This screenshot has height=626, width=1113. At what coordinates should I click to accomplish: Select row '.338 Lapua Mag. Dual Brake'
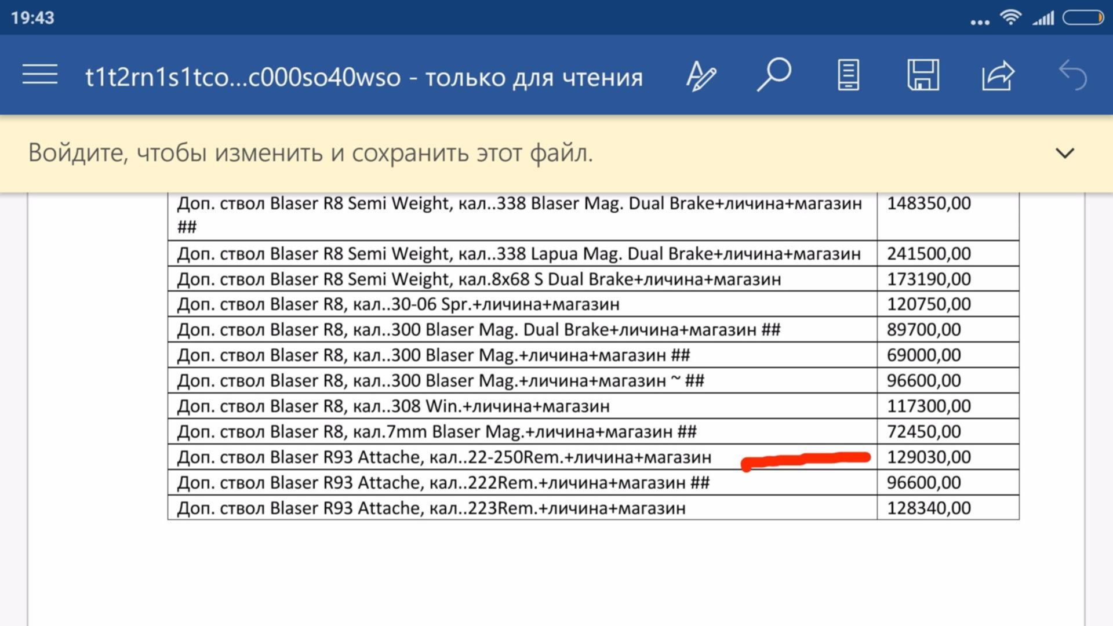tap(522, 254)
